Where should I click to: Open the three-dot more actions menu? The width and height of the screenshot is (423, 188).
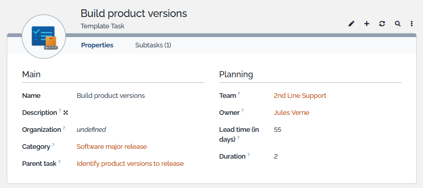[412, 24]
